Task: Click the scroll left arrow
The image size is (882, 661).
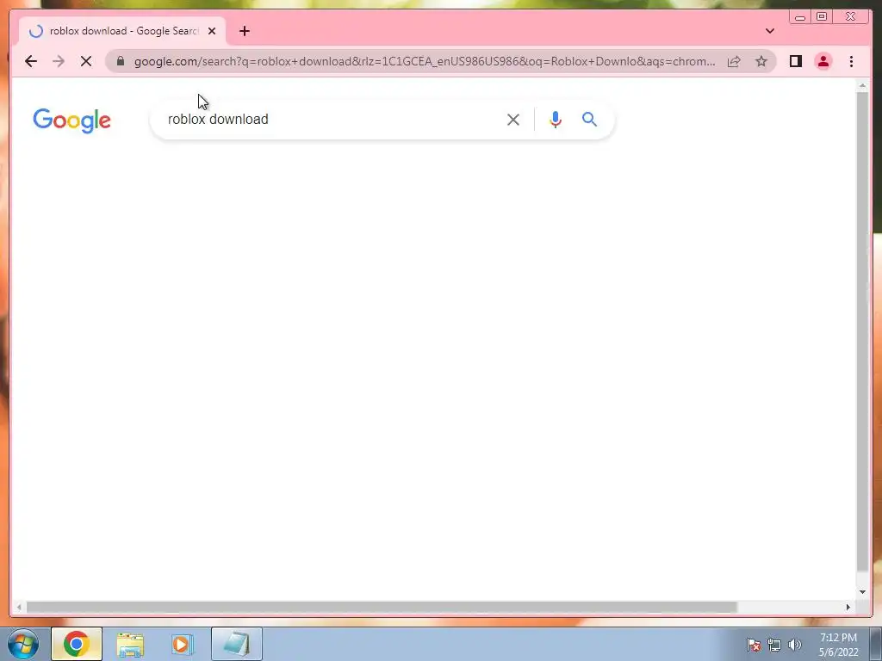Action: pyautogui.click(x=19, y=607)
